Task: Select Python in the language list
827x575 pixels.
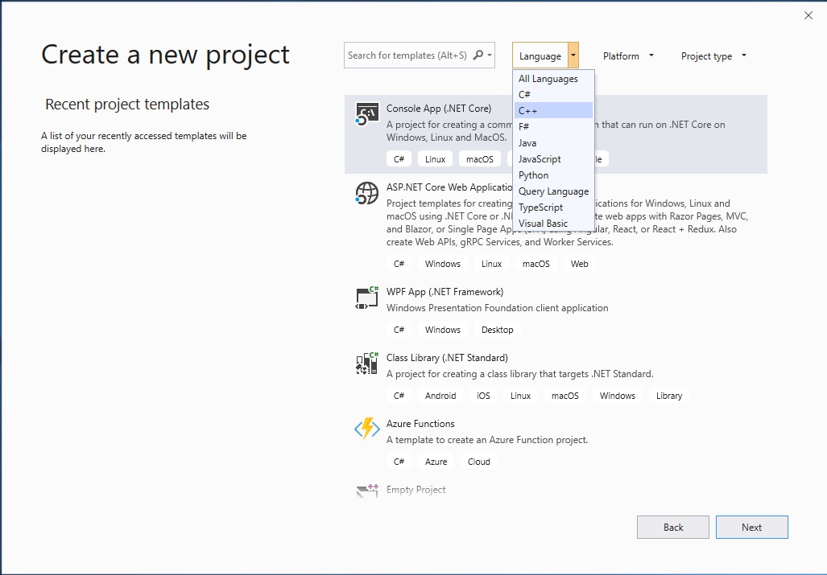Action: [553, 175]
